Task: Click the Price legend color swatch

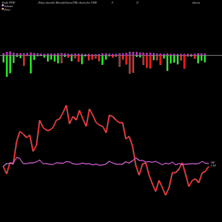Action: coord(3,9)
